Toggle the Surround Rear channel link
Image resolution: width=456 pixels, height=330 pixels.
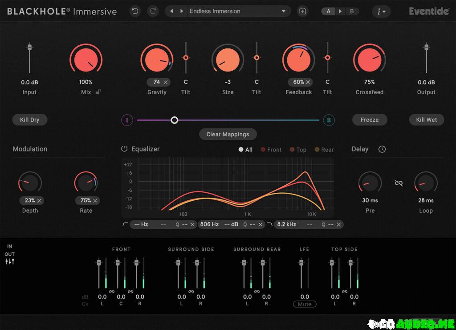[x=257, y=291]
